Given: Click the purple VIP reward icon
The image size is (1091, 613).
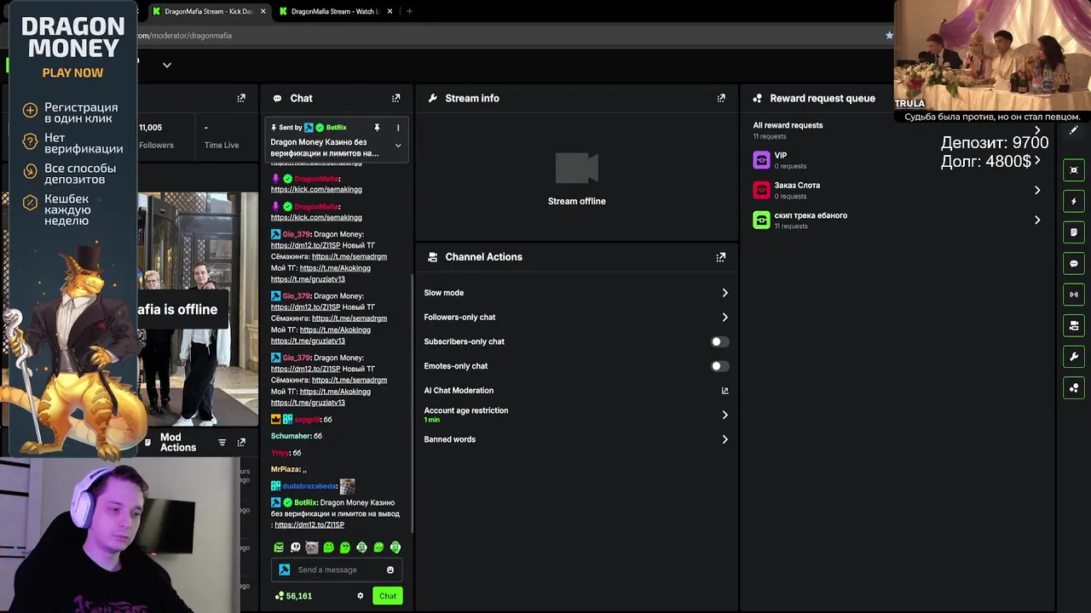Looking at the screenshot, I should pyautogui.click(x=761, y=160).
